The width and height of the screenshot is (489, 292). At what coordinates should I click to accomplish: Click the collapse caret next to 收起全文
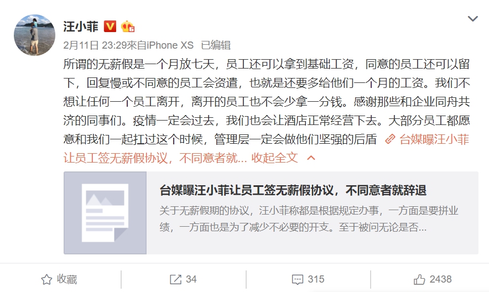point(311,158)
